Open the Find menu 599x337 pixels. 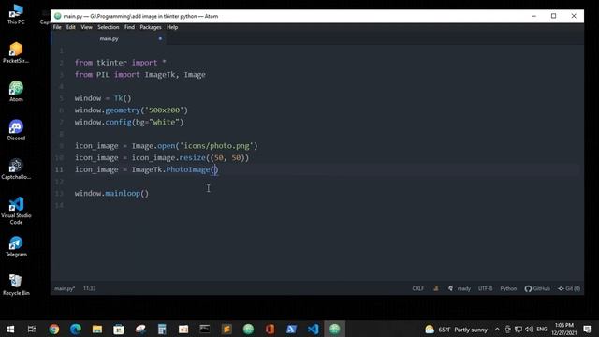(x=129, y=27)
